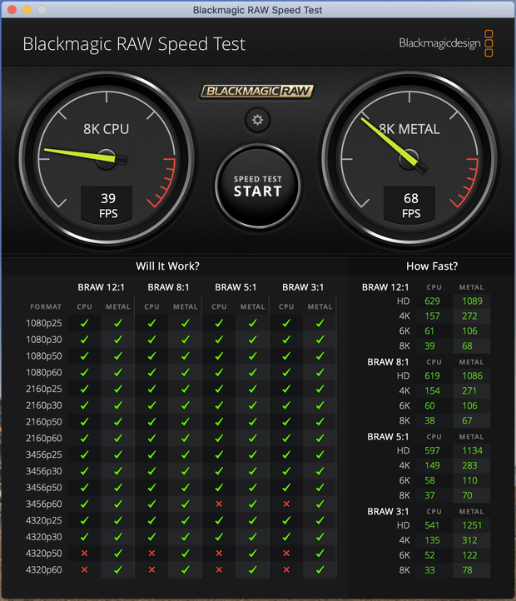Screen dimensions: 516x601
Task: Click the red X for 3456p60 BRAW 5:1 CPU
Action: click(x=219, y=504)
